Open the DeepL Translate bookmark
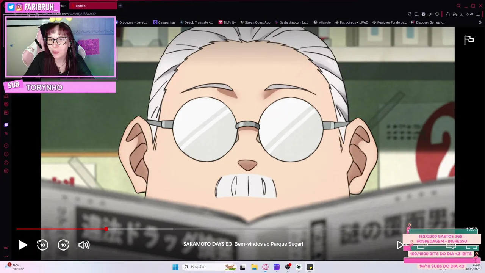 [x=196, y=22]
